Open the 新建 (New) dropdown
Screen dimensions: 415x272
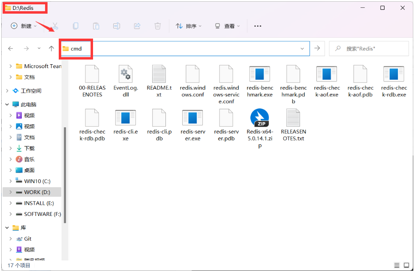point(24,26)
